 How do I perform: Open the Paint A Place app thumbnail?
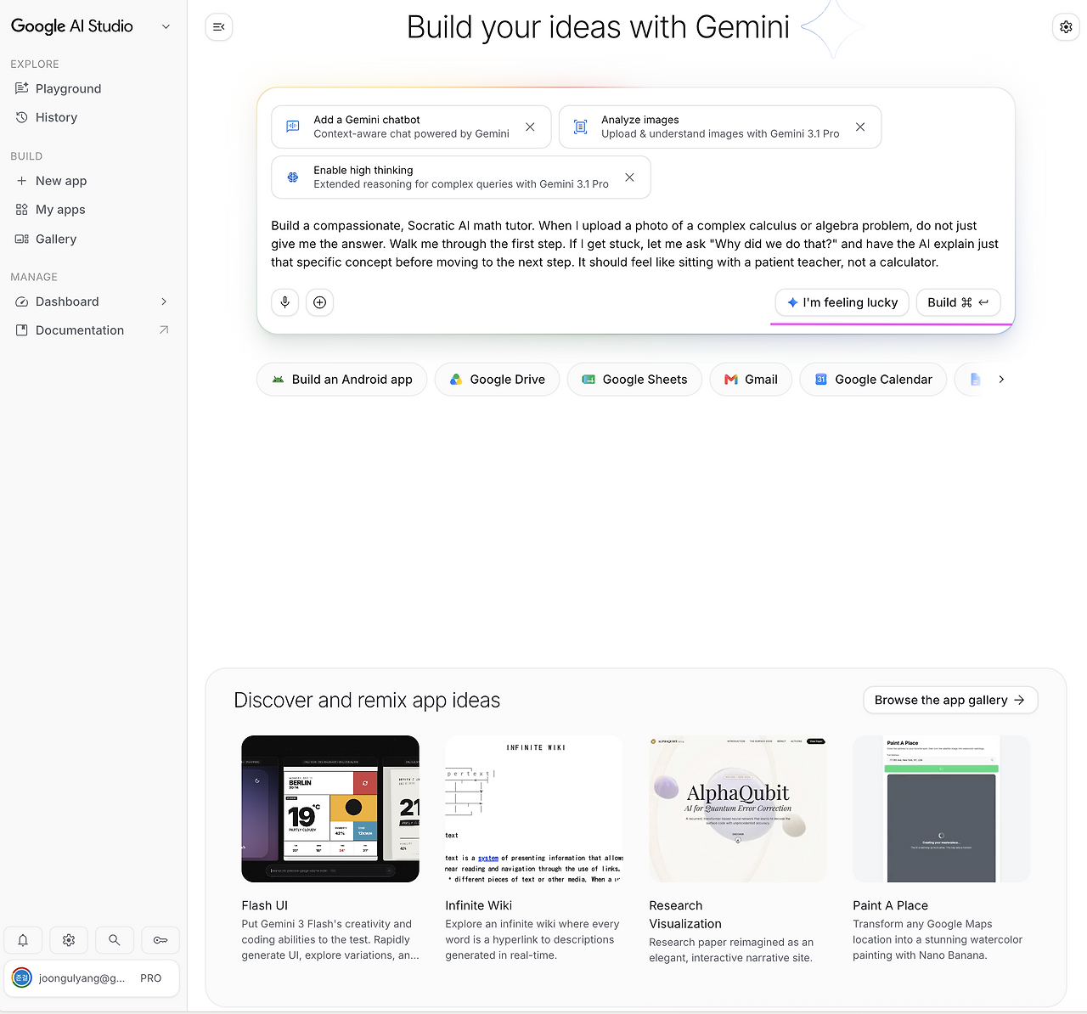942,808
